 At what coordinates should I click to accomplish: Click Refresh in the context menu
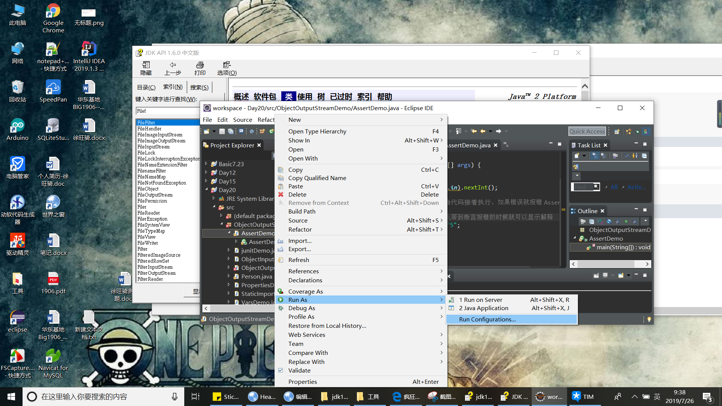click(361, 260)
